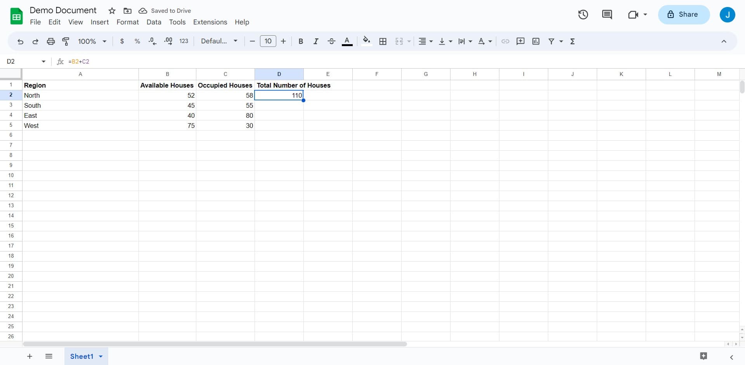Open version history clock icon

click(x=583, y=15)
